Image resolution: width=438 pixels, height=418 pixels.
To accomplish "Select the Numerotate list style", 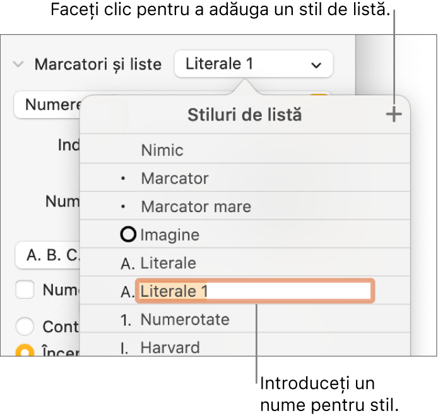I will pyautogui.click(x=245, y=319).
